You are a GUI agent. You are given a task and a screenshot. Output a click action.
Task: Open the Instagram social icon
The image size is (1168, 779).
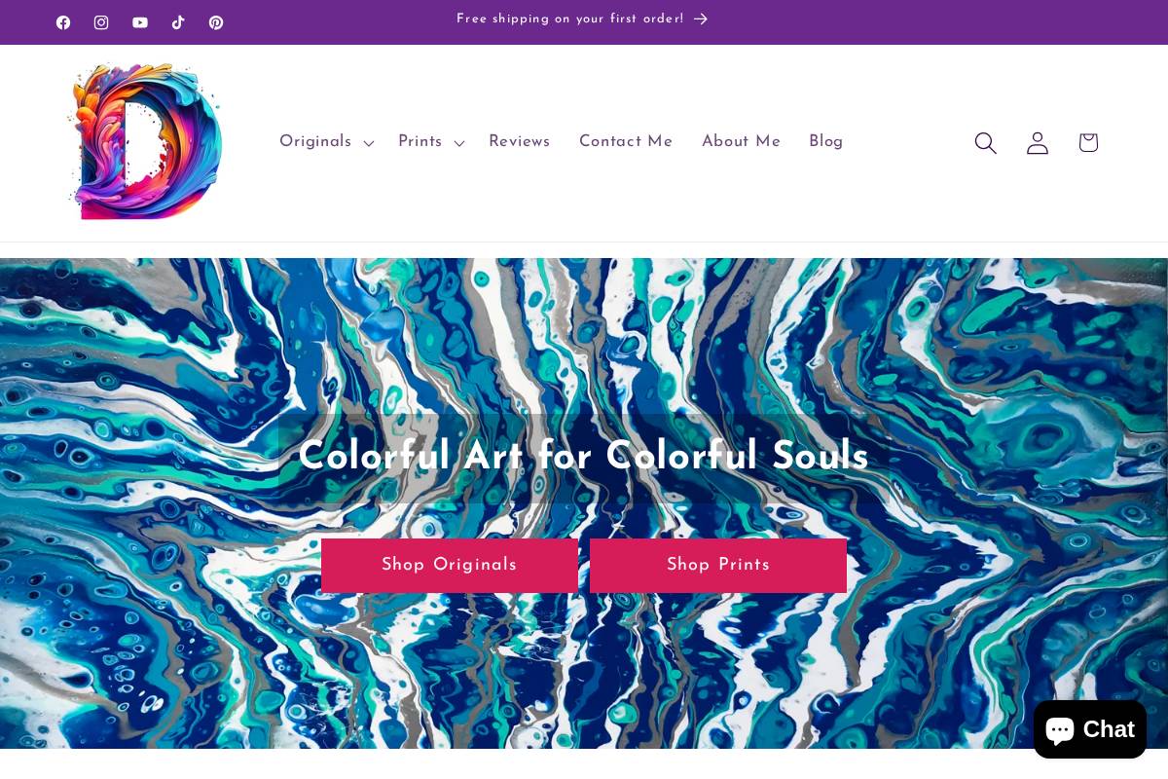point(101,22)
